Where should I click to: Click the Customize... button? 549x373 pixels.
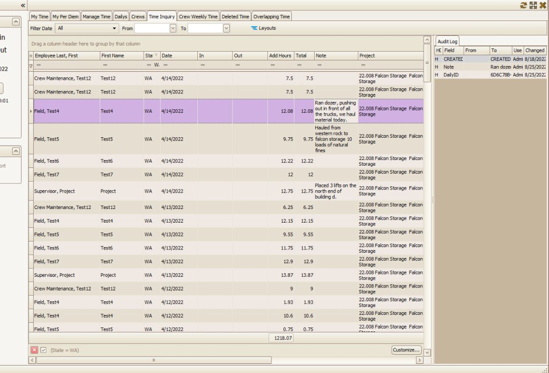[x=406, y=350]
